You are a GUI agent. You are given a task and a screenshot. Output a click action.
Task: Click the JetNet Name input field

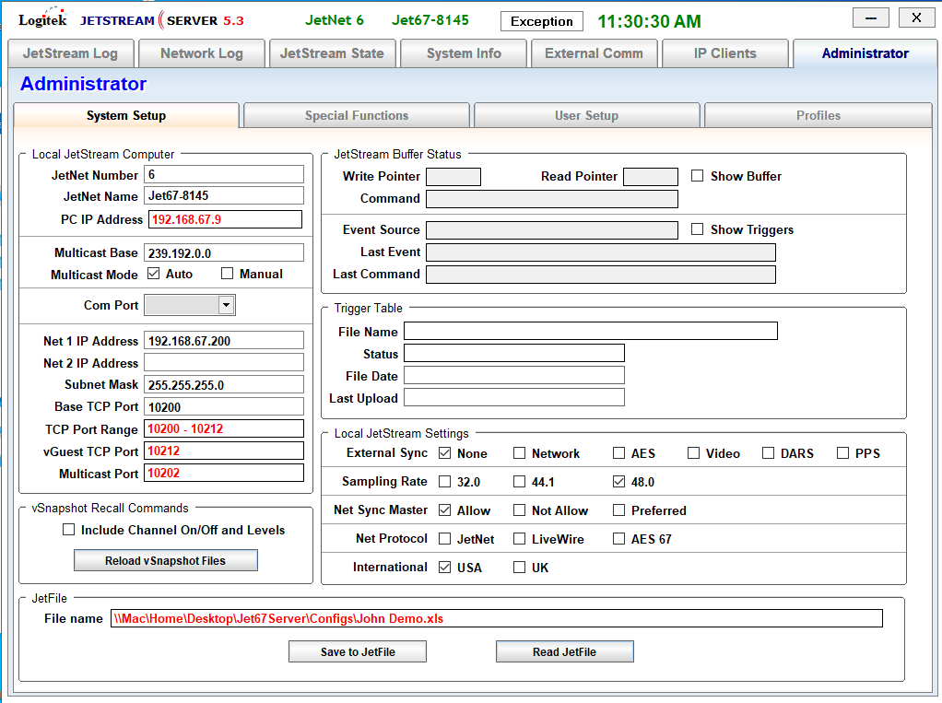[x=224, y=196]
